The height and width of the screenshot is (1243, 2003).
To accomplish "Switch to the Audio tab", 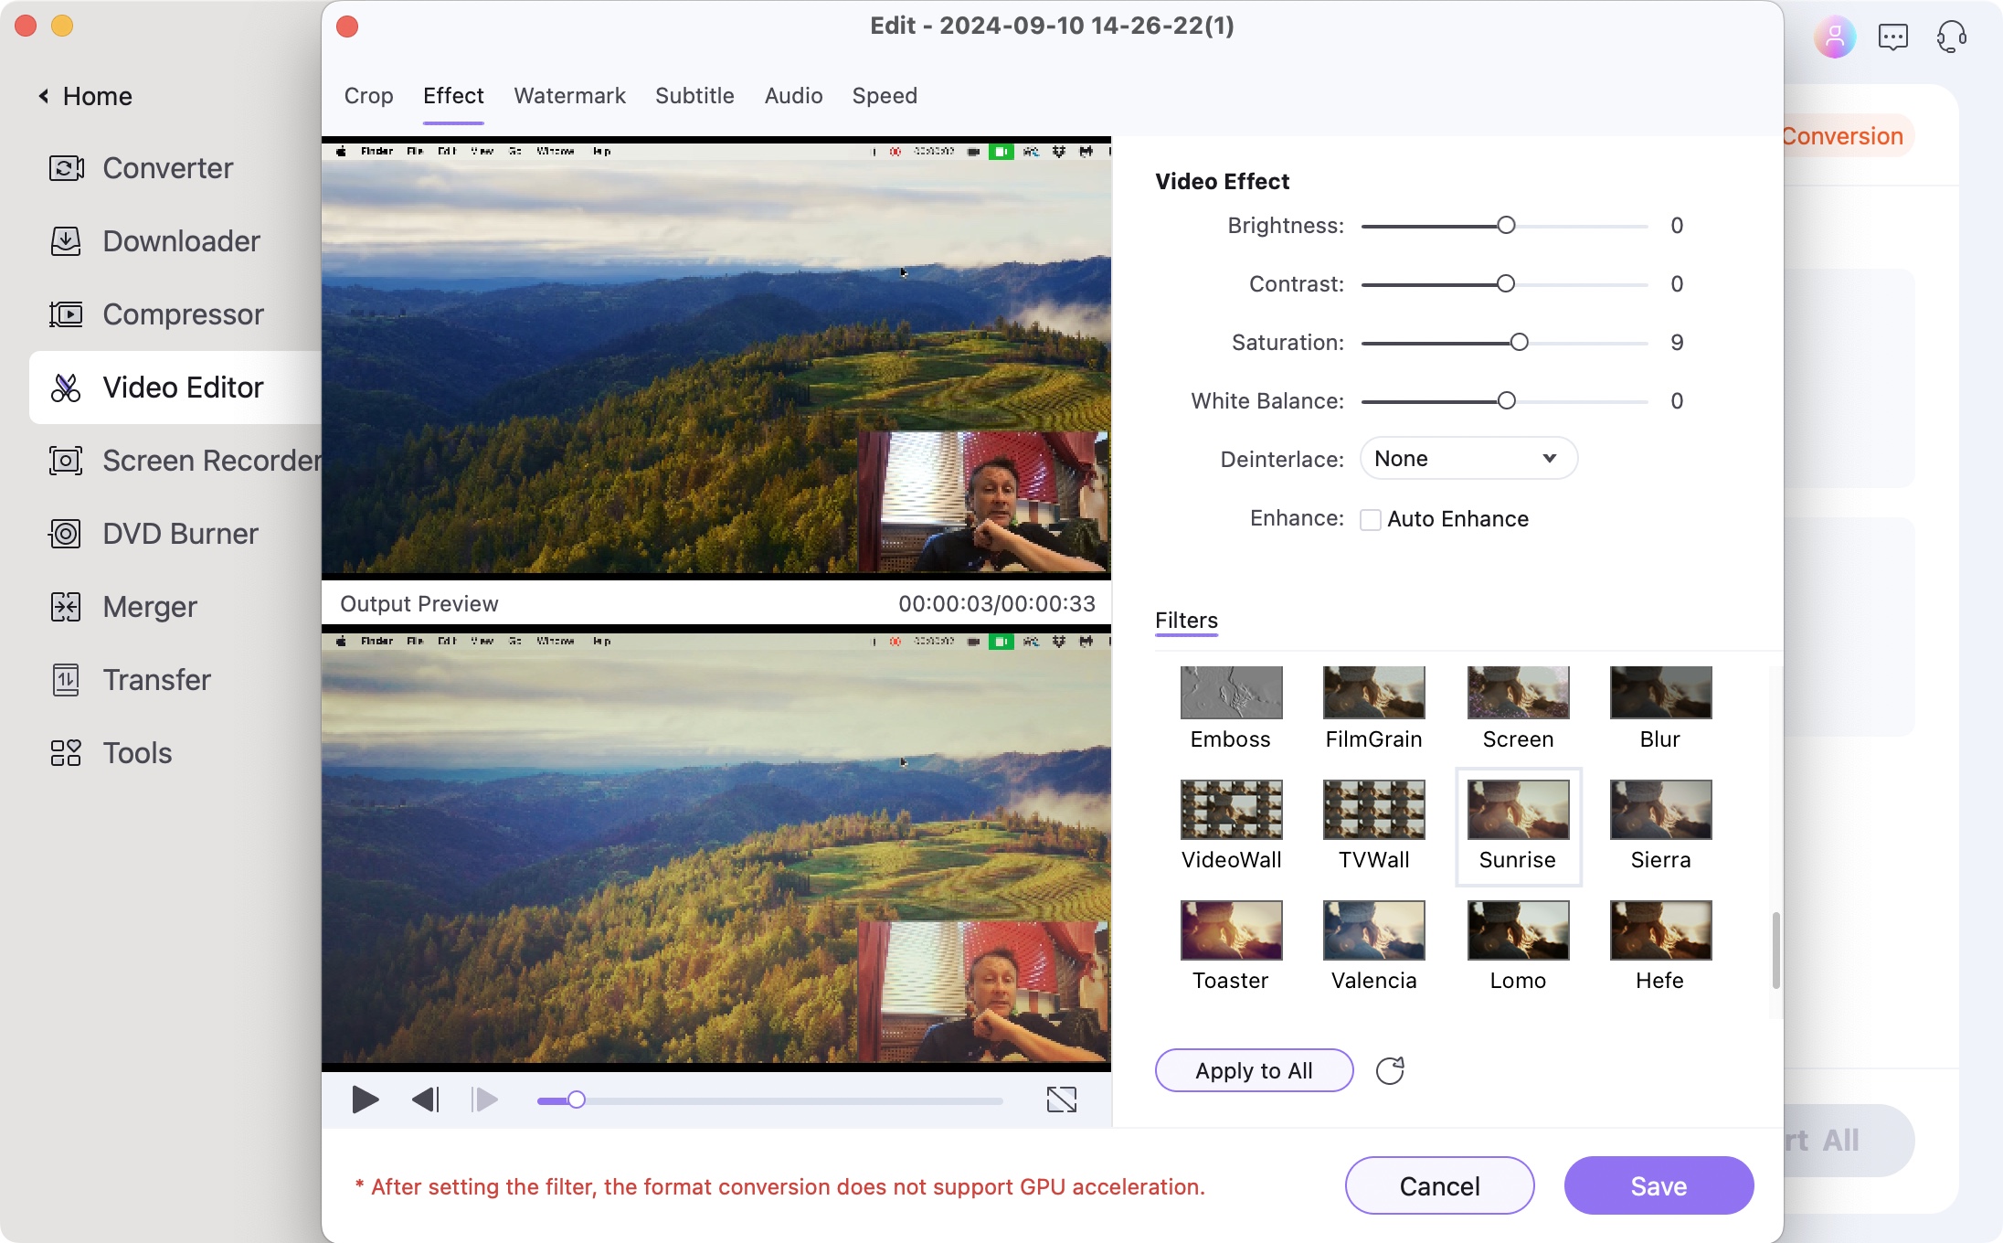I will pos(793,94).
